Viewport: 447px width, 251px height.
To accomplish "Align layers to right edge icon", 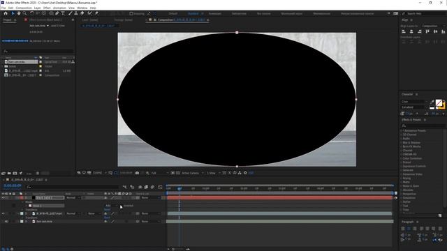I will (419, 31).
